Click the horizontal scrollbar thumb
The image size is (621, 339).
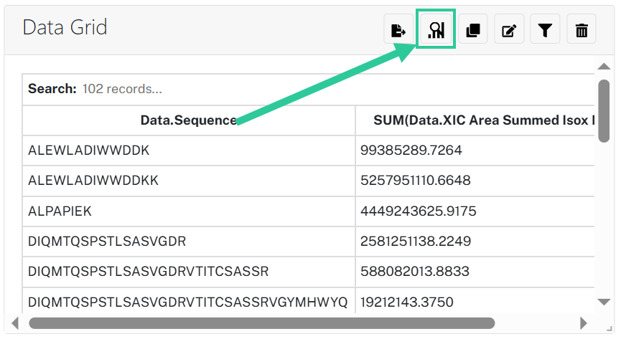[x=262, y=323]
